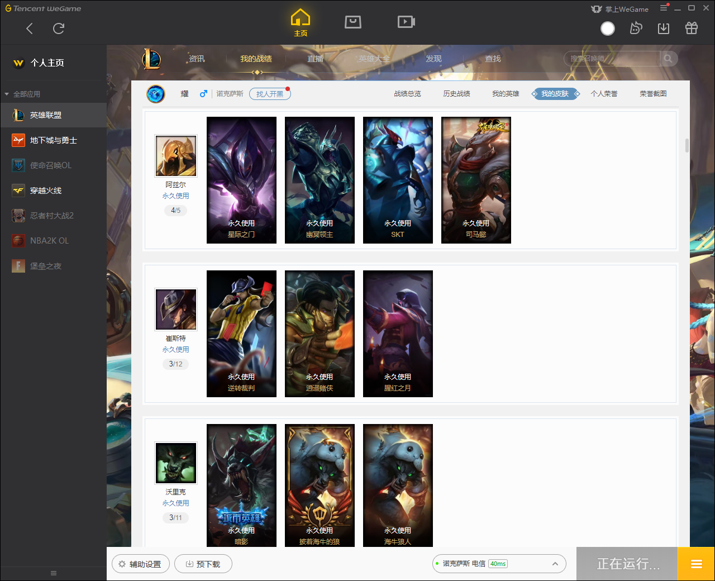The image size is (715, 581).
Task: Open the 司马懿 skin card
Action: (476, 180)
